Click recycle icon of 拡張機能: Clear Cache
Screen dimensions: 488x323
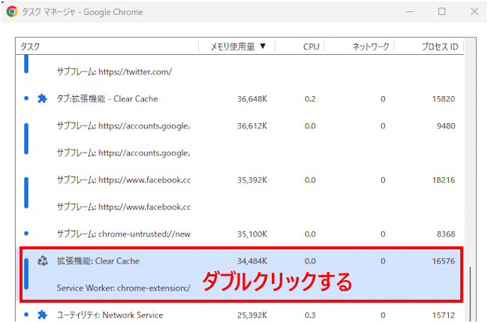click(42, 261)
